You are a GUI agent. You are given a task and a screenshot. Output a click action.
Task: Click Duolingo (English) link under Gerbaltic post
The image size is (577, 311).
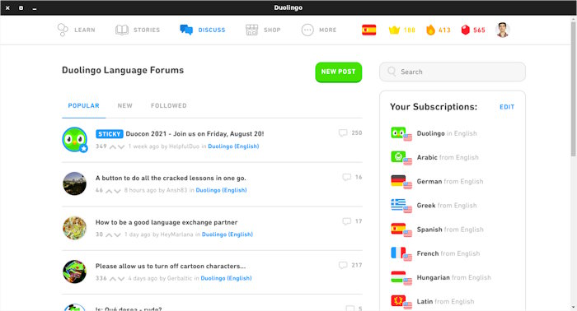226,278
